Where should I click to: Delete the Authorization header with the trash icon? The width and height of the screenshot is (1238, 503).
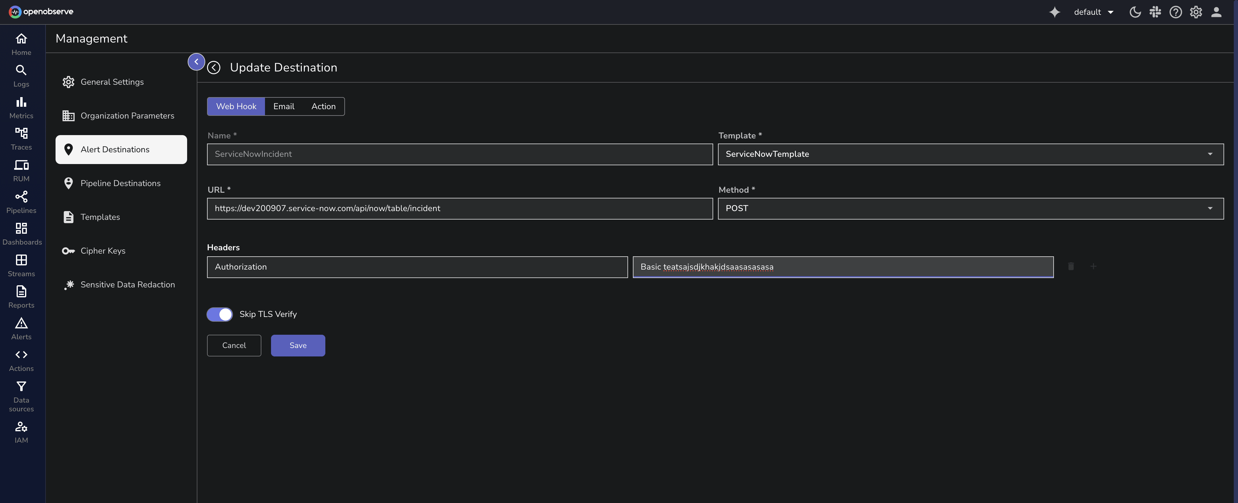point(1071,267)
